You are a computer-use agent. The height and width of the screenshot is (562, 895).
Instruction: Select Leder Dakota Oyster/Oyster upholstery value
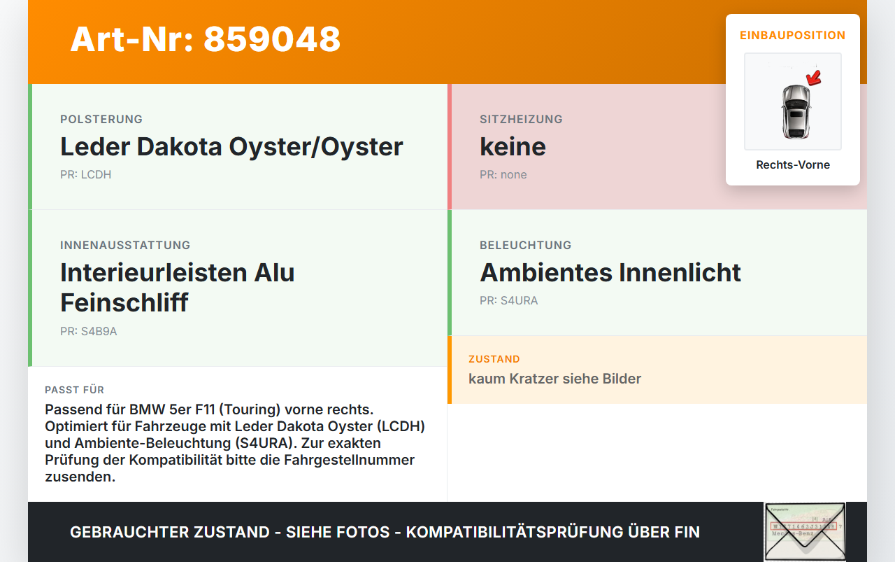tap(231, 146)
